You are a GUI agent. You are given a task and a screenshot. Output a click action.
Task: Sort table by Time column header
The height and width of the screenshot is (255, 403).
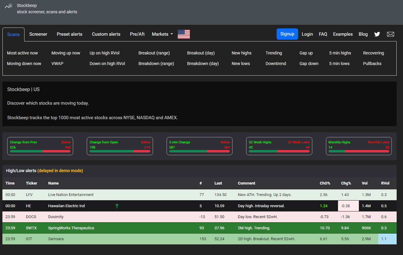(10, 183)
